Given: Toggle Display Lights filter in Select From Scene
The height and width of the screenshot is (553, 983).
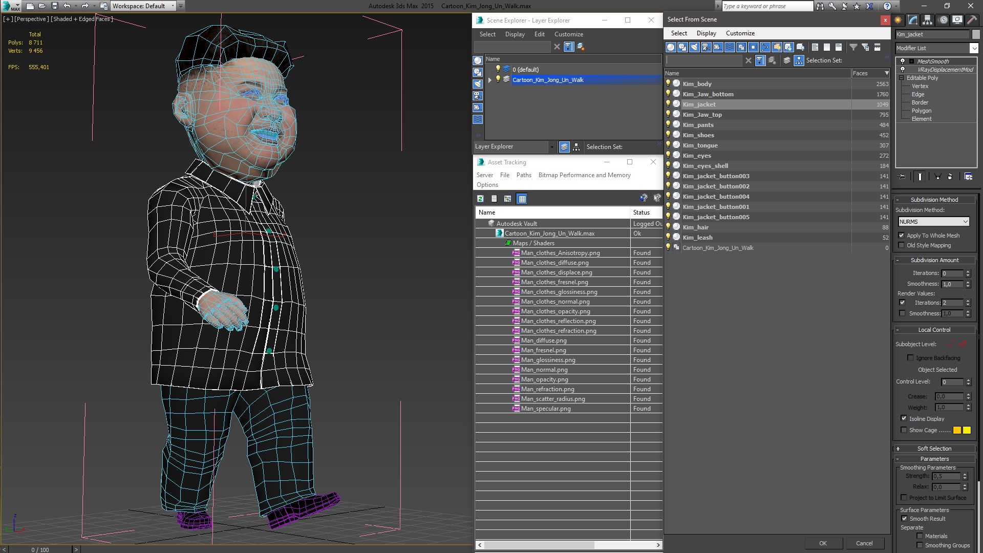Looking at the screenshot, I should tap(694, 47).
